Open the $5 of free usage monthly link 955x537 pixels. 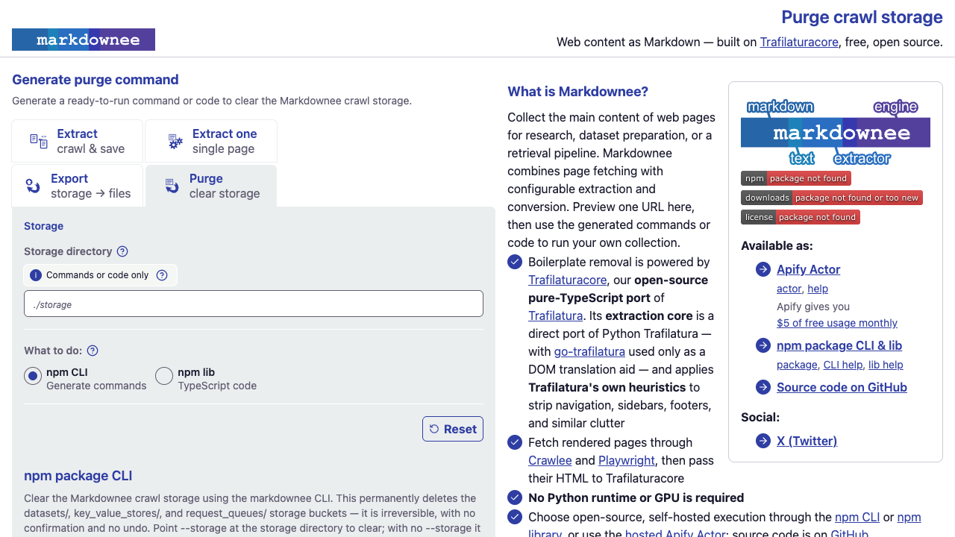pos(837,323)
